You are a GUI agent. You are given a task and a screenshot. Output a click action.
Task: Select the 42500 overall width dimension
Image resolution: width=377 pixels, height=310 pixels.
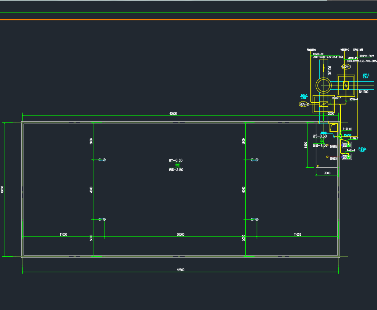181,270
